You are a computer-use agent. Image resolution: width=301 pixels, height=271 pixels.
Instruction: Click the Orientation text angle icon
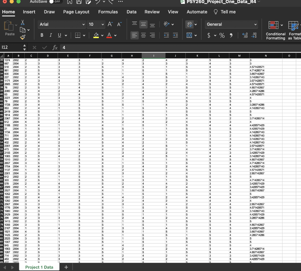point(166,24)
